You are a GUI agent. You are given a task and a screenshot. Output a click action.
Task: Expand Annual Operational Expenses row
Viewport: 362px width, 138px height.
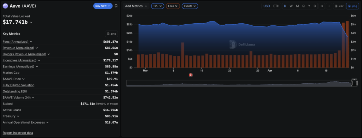click(48, 122)
